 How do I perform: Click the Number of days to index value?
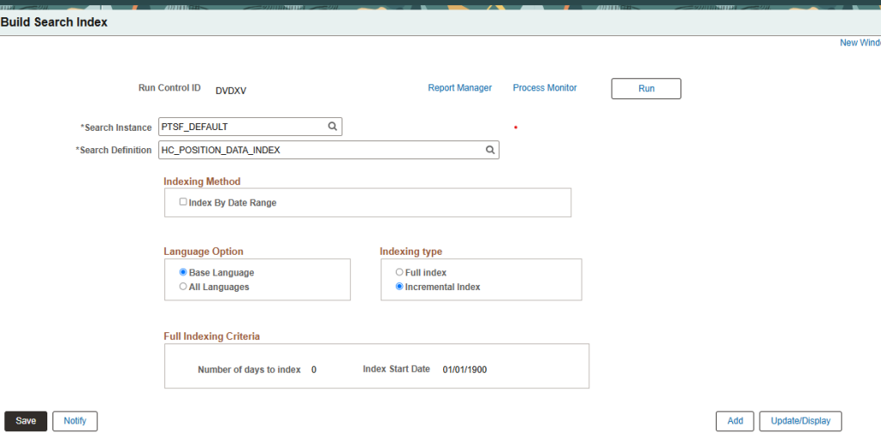pyautogui.click(x=313, y=370)
